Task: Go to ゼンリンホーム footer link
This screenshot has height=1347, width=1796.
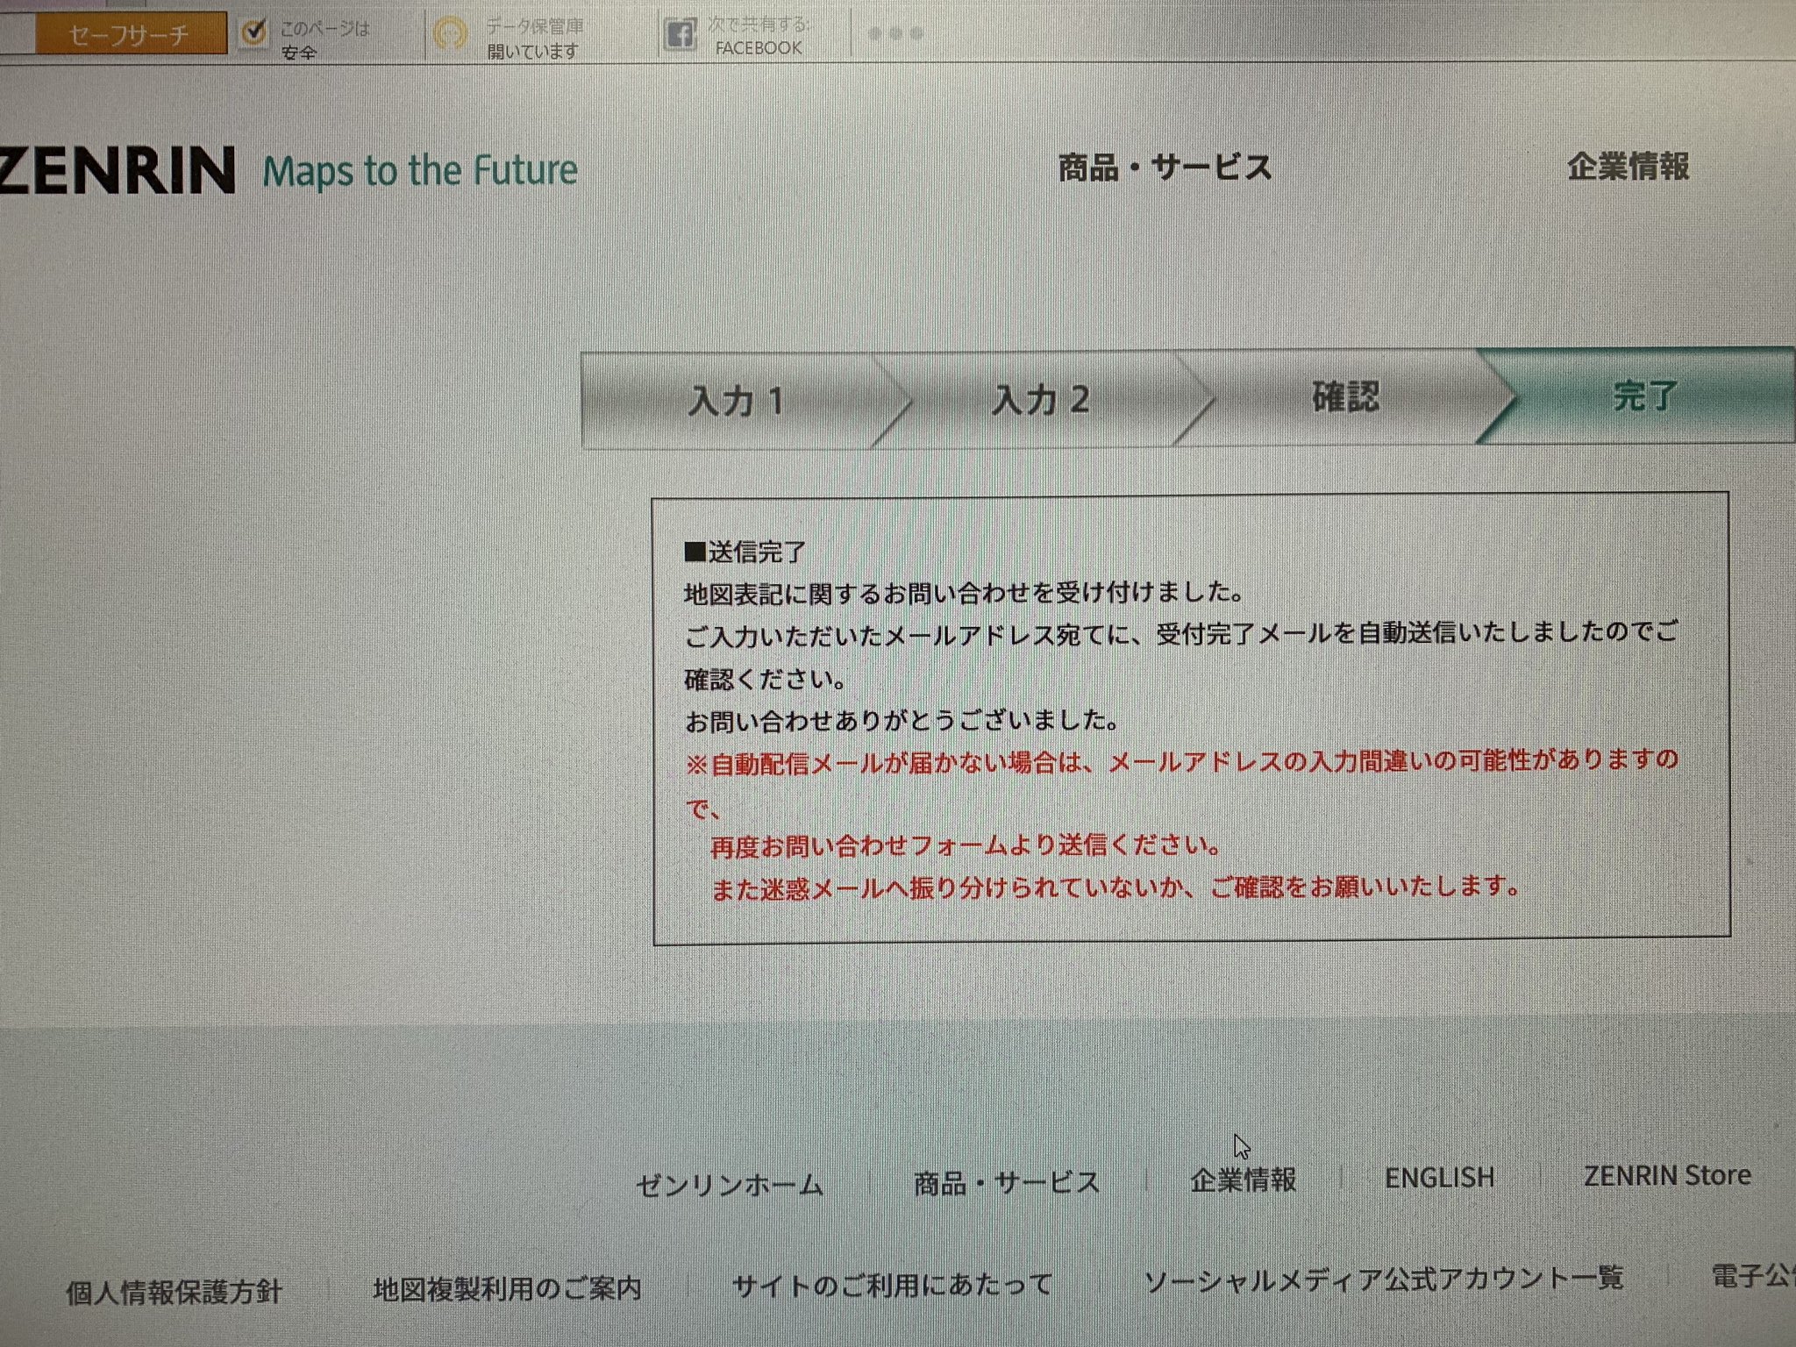Action: point(730,1186)
